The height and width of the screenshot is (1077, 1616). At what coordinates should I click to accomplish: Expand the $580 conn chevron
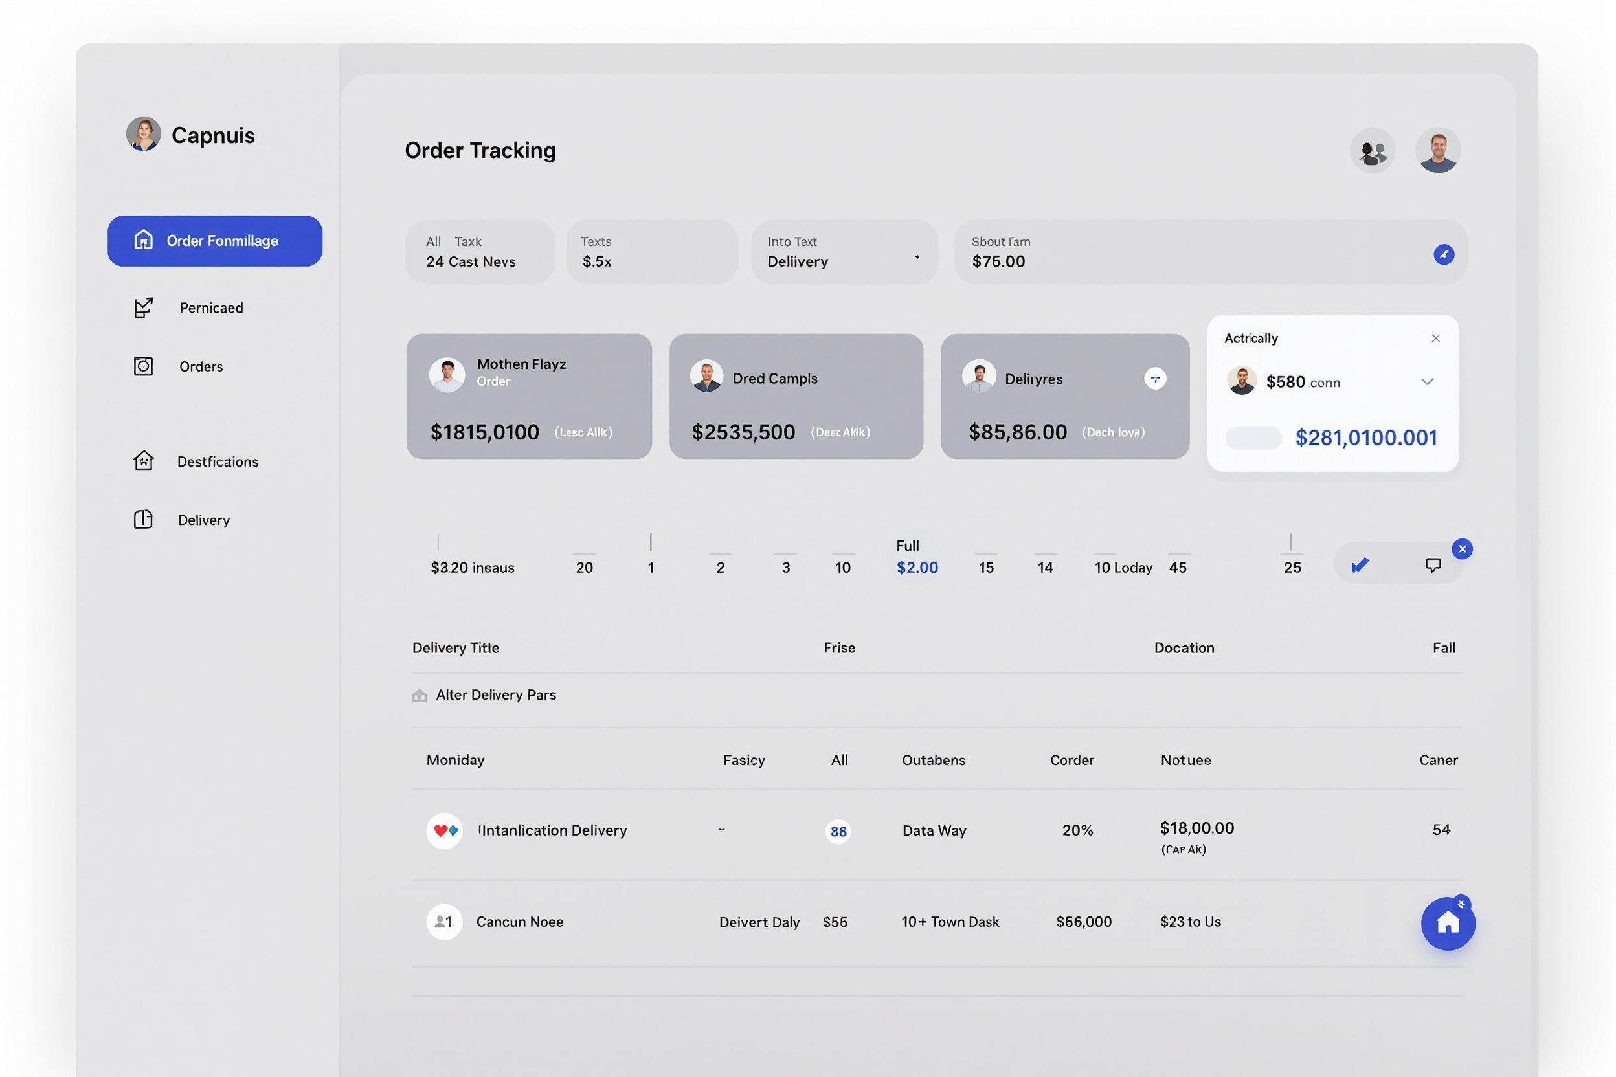(x=1427, y=382)
